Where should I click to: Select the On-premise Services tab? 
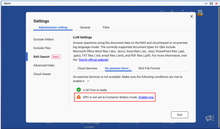pos(118,68)
